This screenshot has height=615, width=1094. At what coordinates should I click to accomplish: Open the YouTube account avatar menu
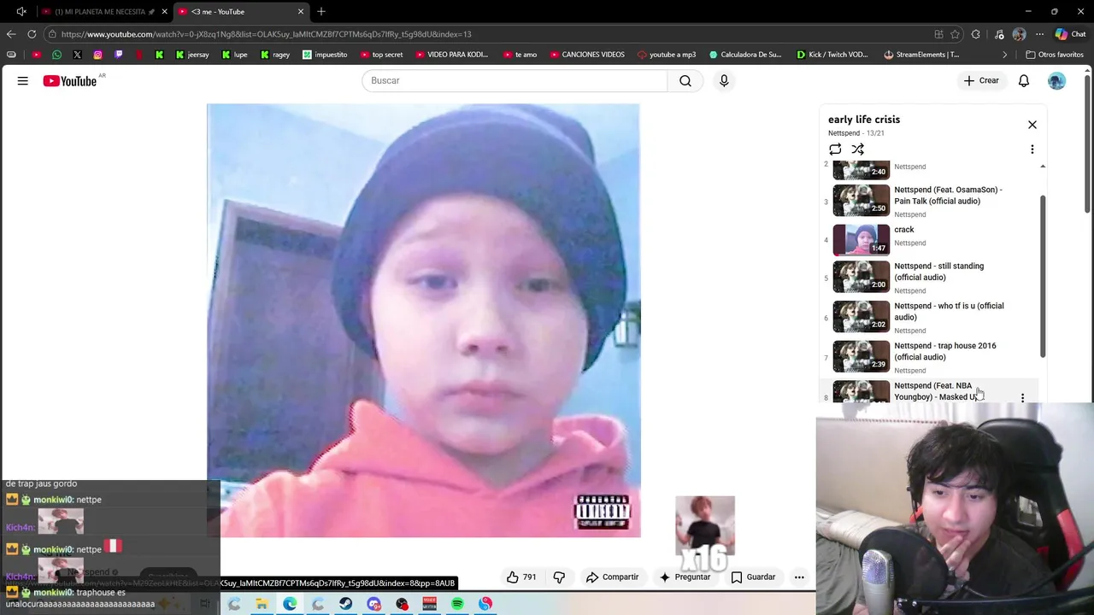pyautogui.click(x=1057, y=80)
